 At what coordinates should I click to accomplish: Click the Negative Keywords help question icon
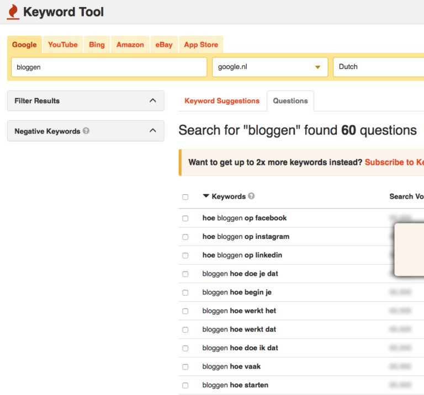(86, 131)
